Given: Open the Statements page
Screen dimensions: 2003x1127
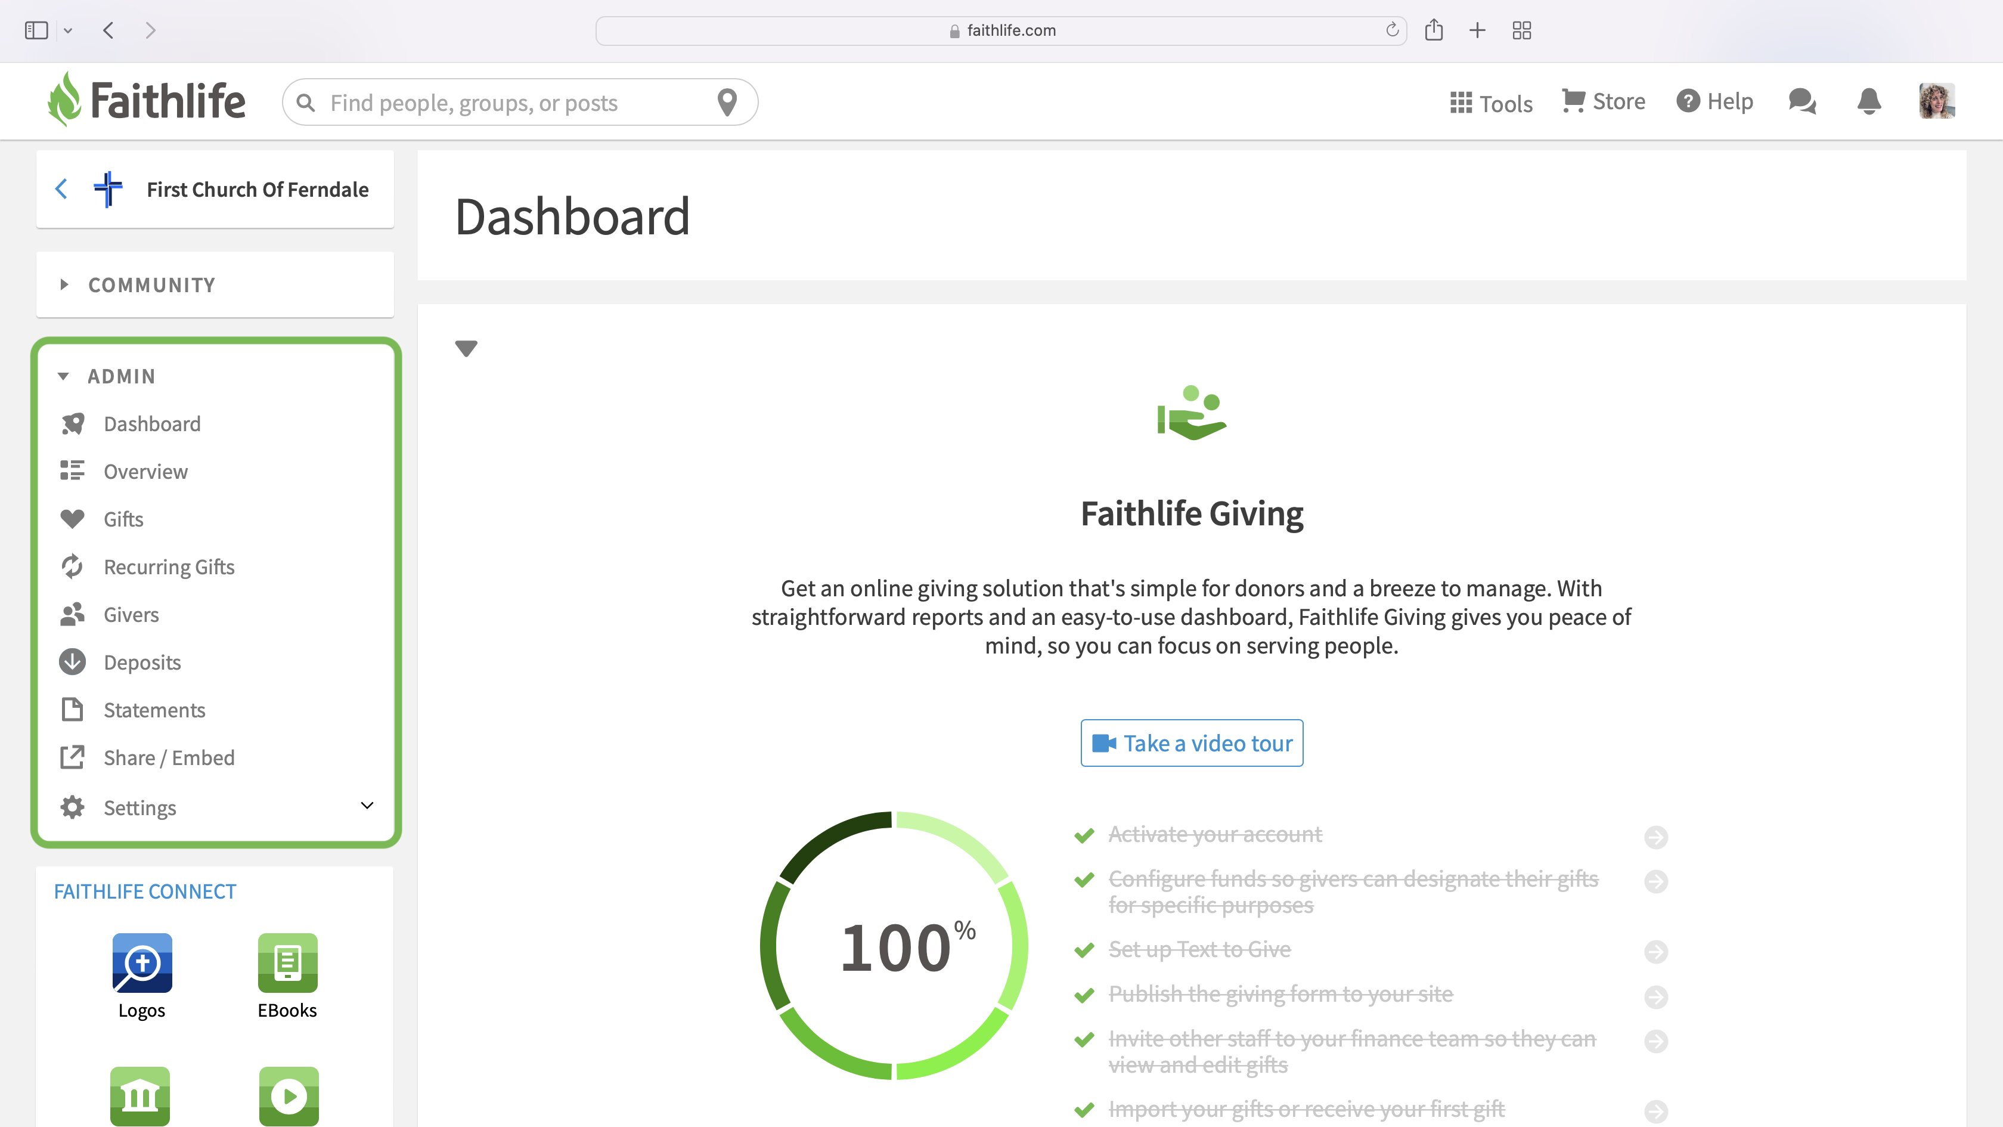Looking at the screenshot, I should tap(155, 710).
